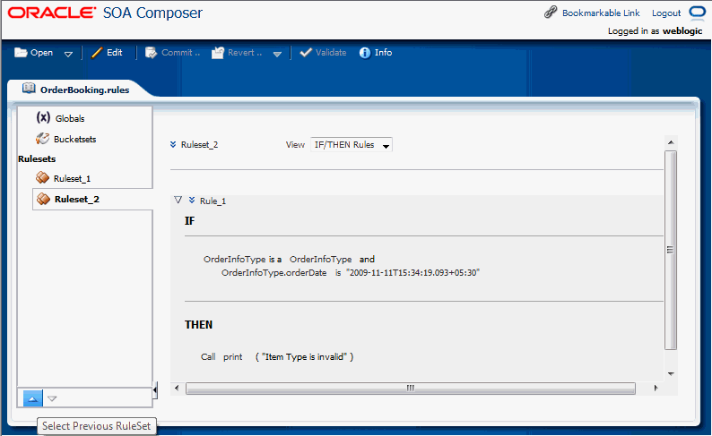Click the Rule_1 name text
Viewport: 712px width, 436px height.
coord(213,201)
